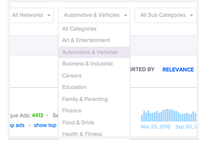Screen dimensions: 209x167
Task: Collapse the Automotive & Vehicles category dropdown
Action: tap(94, 15)
